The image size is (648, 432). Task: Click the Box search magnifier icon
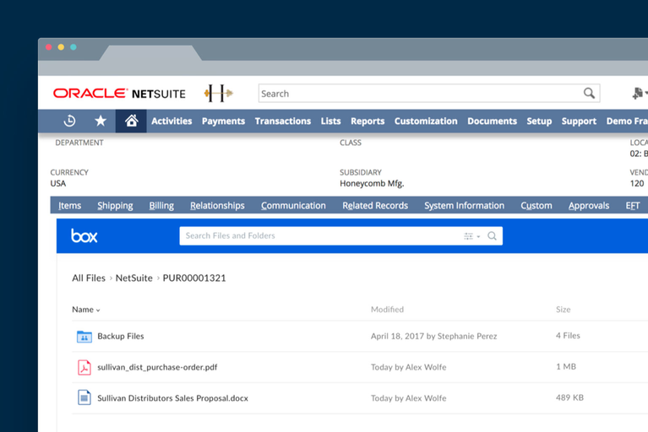(492, 236)
